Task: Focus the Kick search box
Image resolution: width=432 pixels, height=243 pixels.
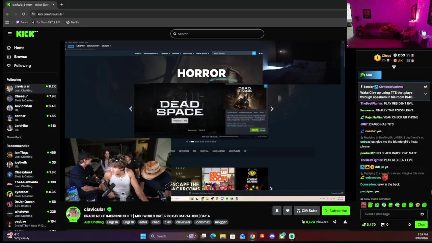Action: pyautogui.click(x=217, y=34)
